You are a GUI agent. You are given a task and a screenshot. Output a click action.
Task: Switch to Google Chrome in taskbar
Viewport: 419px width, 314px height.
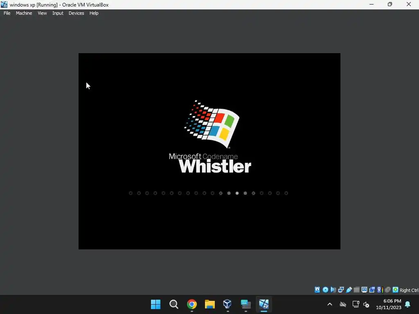[192, 304]
